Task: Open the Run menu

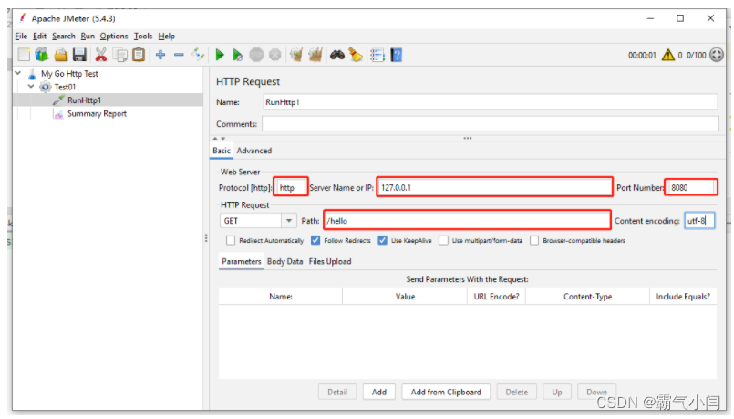Action: [88, 37]
